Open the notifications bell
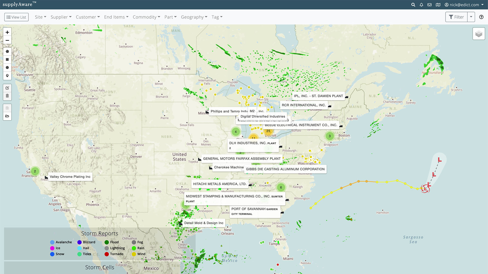 click(421, 5)
